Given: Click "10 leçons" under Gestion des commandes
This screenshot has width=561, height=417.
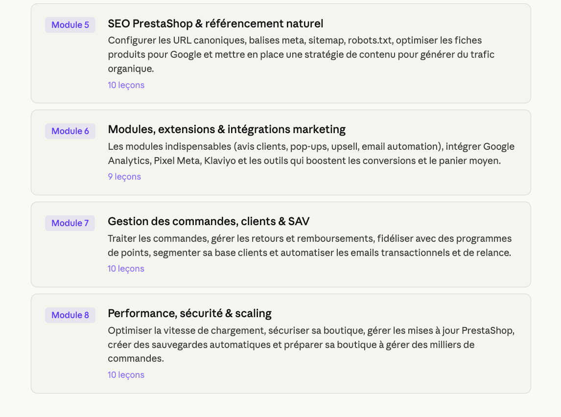Looking at the screenshot, I should pos(126,269).
